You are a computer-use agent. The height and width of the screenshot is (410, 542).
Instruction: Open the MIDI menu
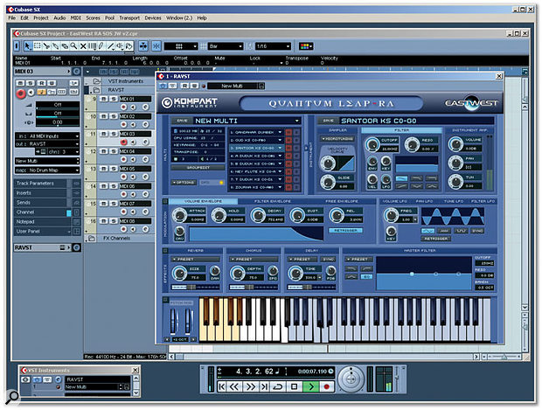point(75,18)
